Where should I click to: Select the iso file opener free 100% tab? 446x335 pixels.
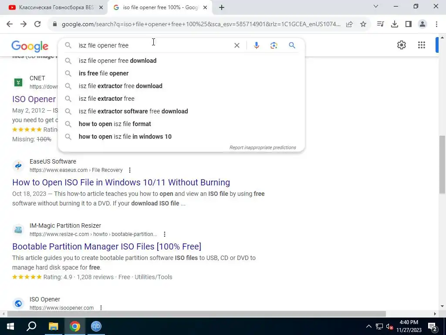tap(159, 7)
